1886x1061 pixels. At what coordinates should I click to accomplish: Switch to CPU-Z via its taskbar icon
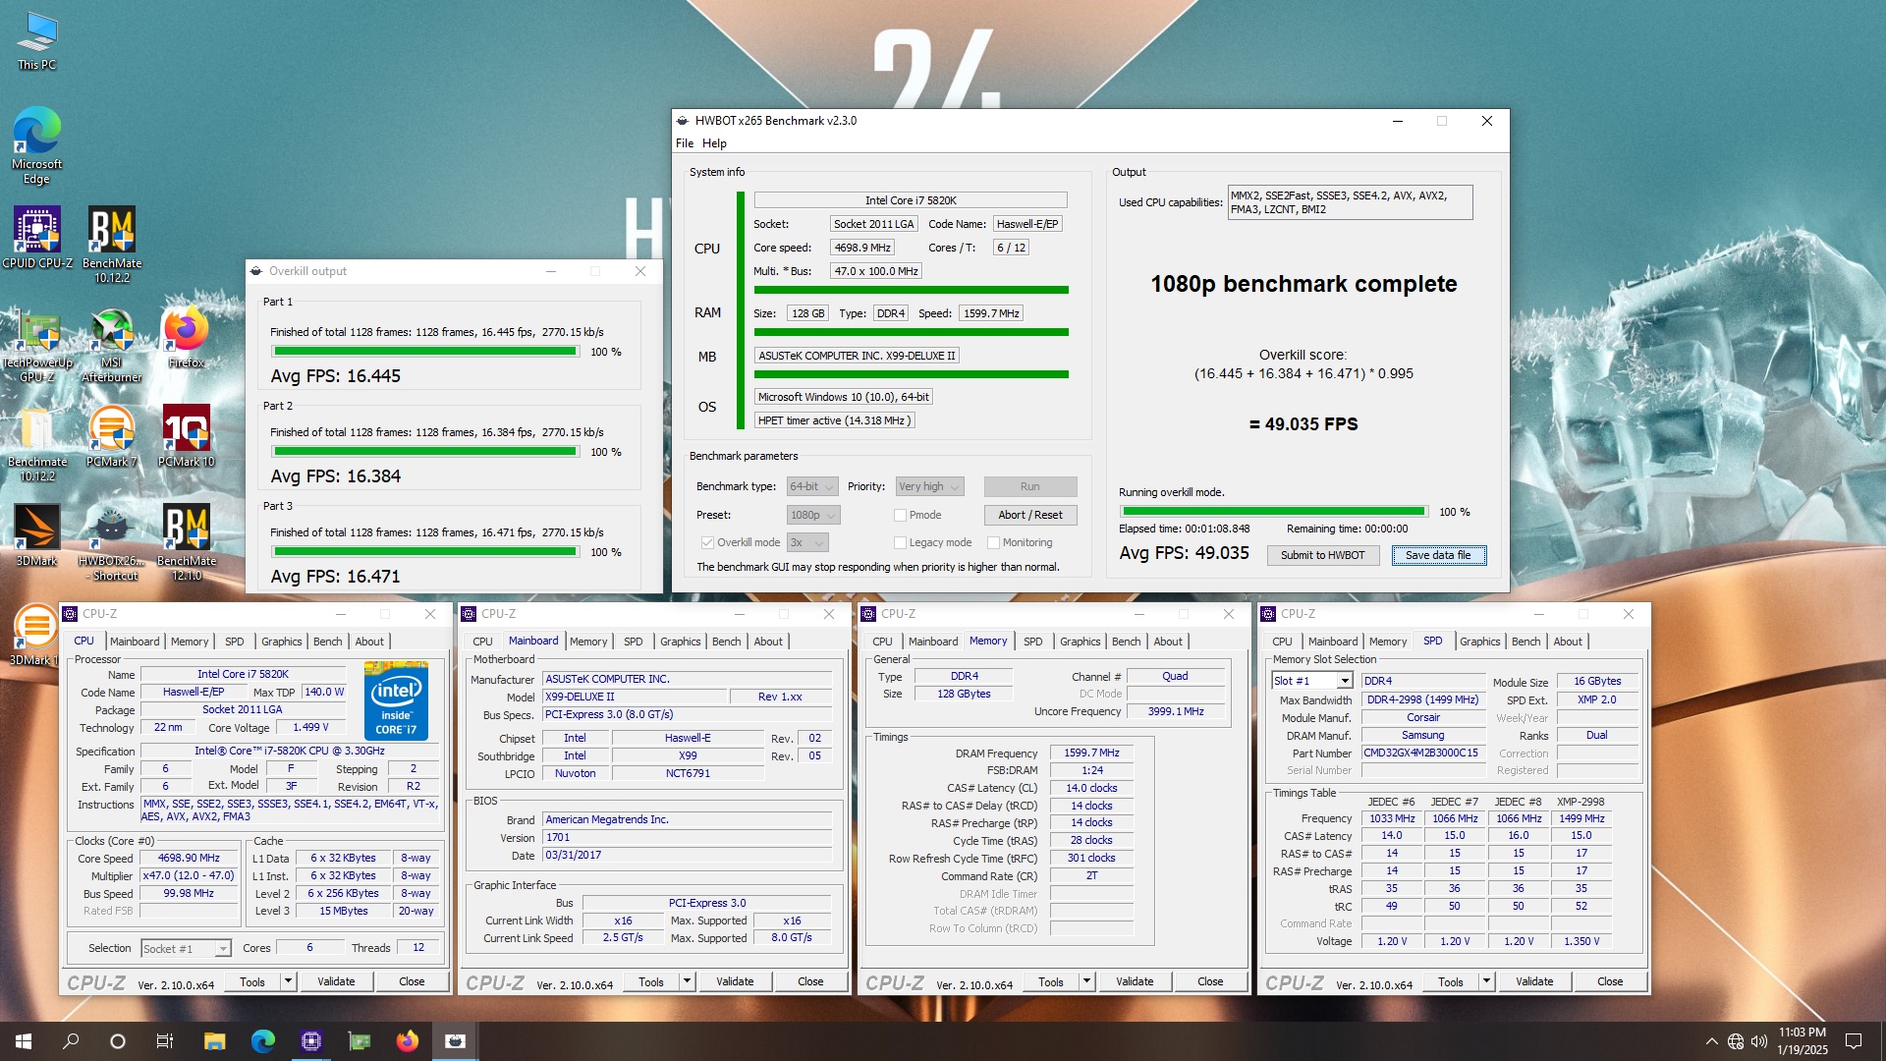tap(310, 1041)
